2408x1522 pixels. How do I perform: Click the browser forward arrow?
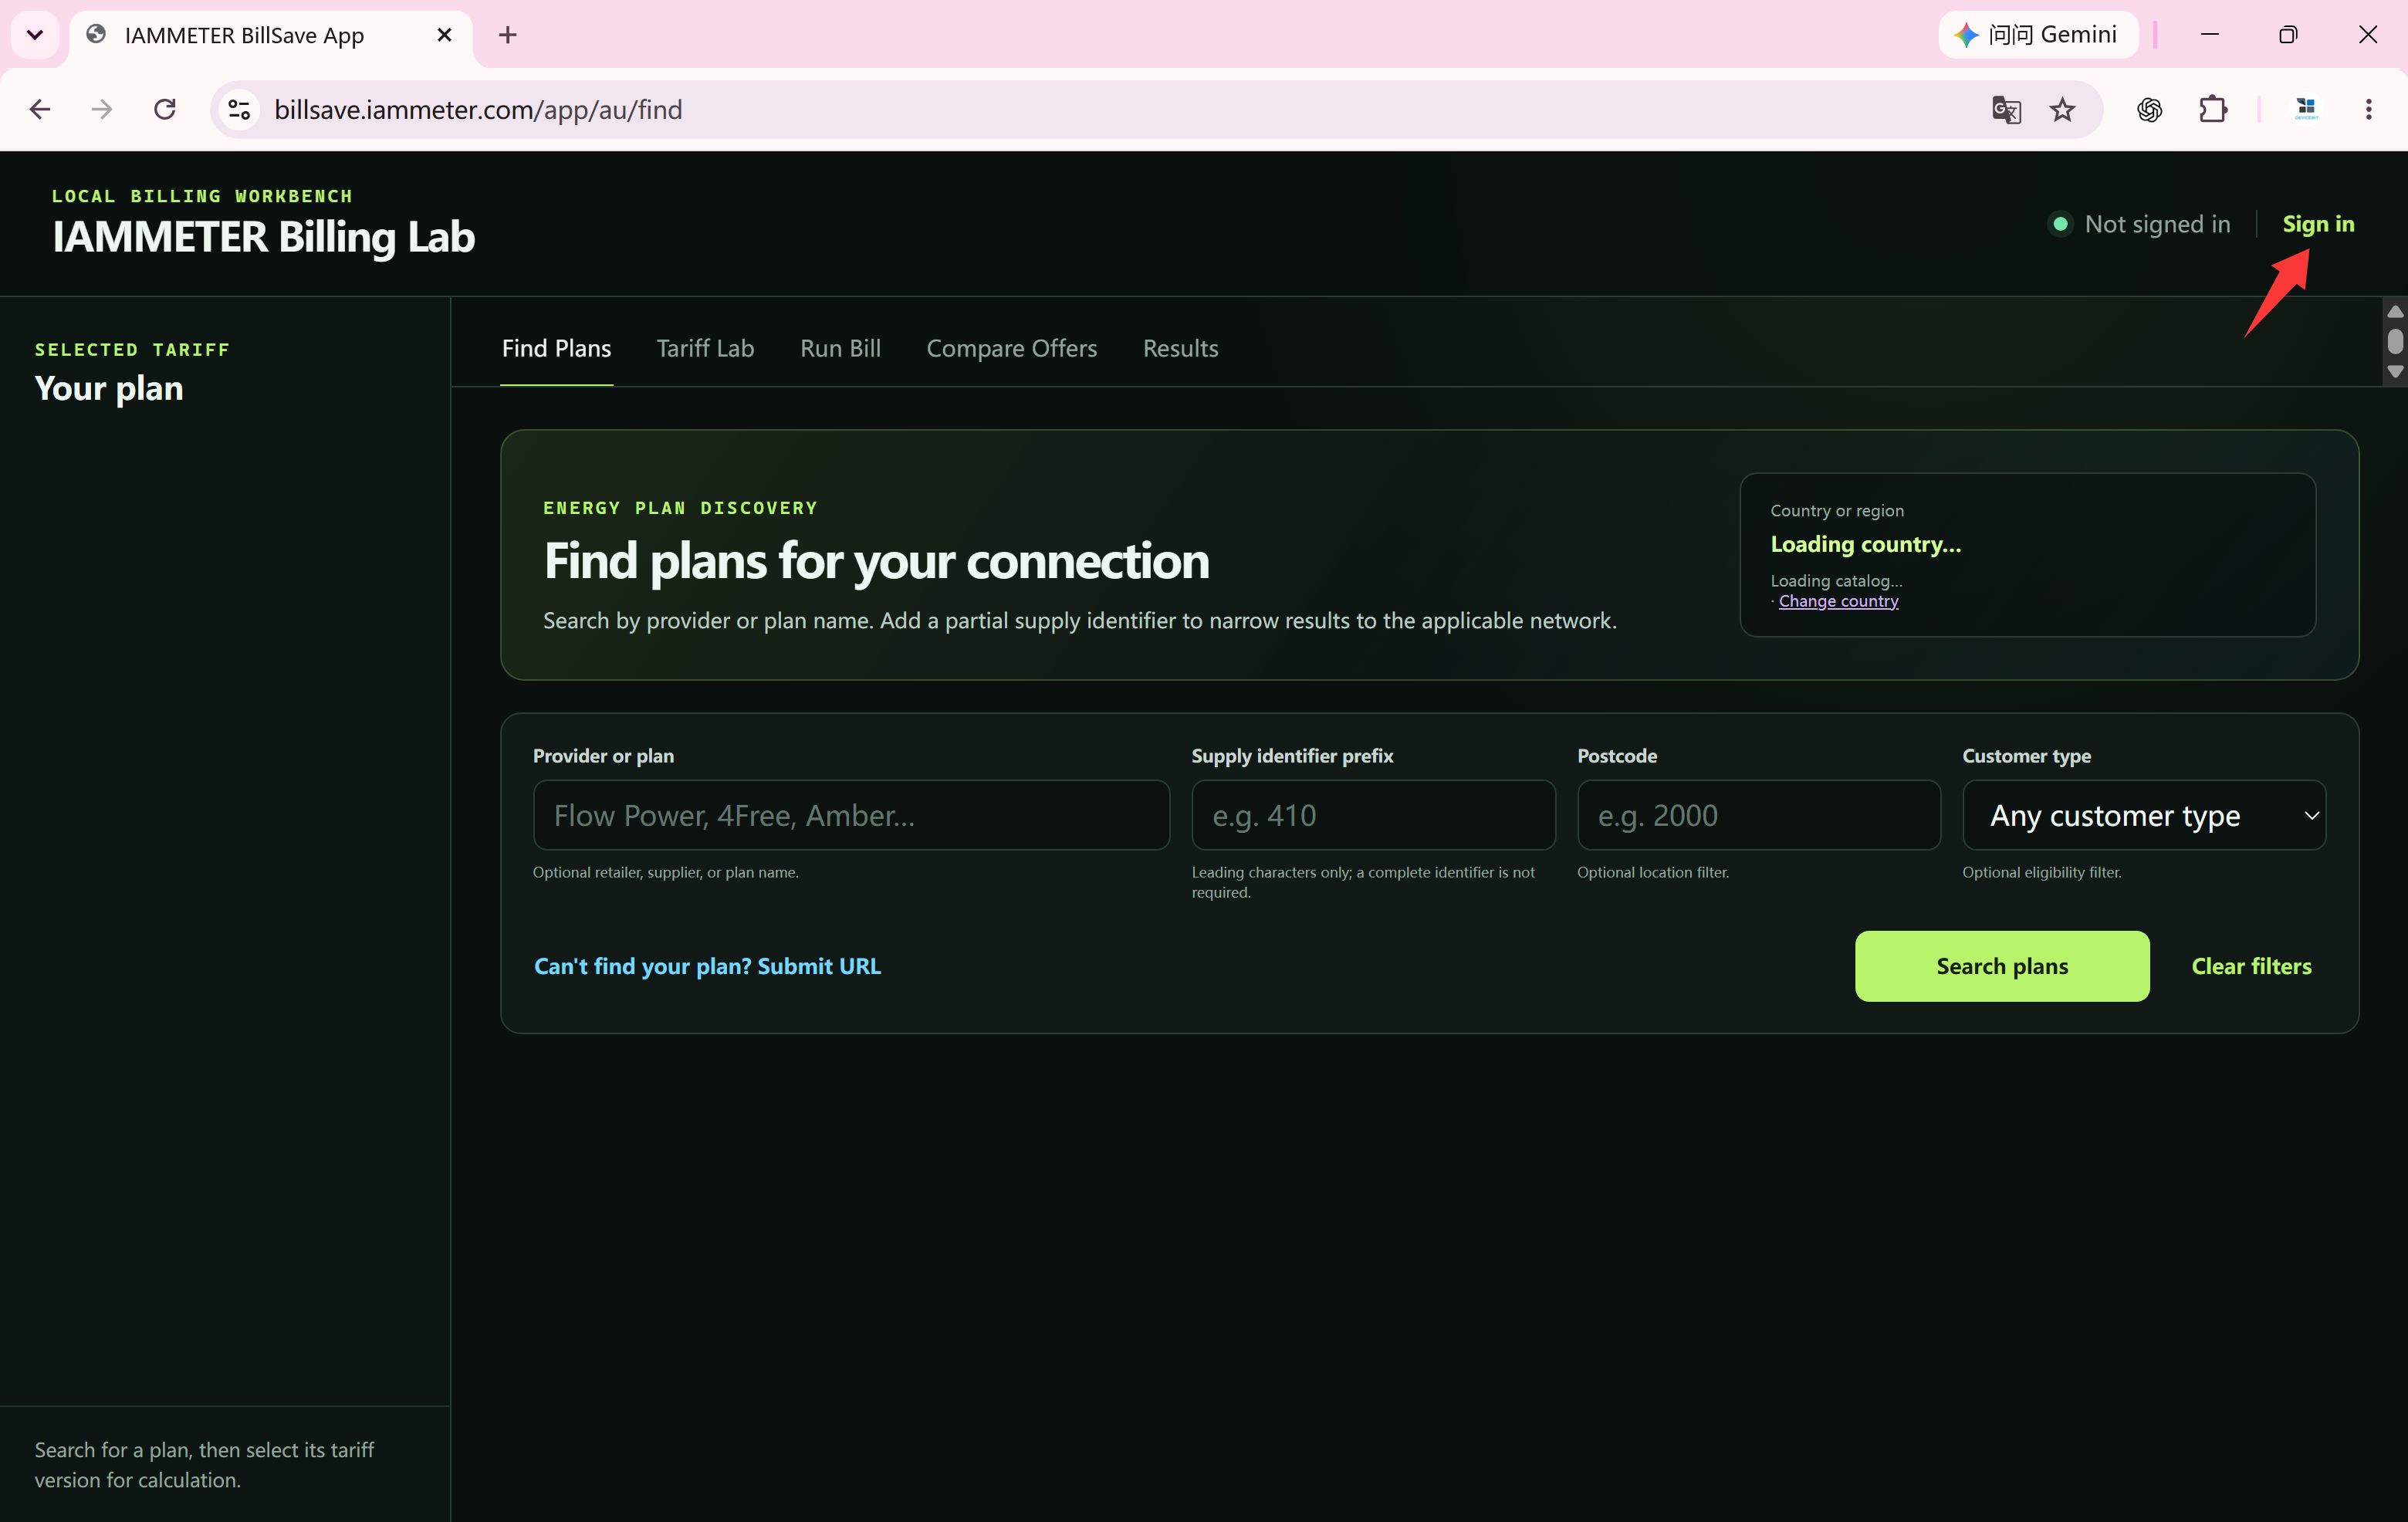(102, 109)
